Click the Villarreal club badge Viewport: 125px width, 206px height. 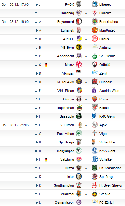(79, 194)
